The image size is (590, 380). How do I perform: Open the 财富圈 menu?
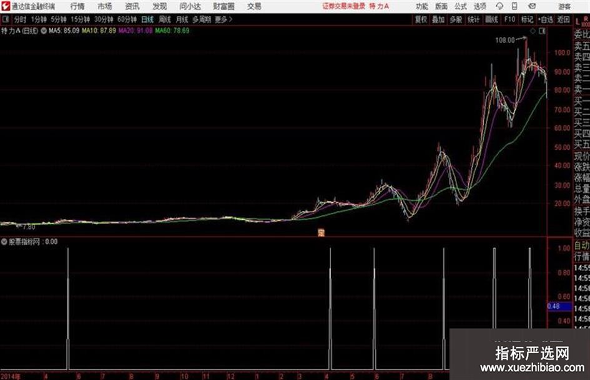coord(224,6)
